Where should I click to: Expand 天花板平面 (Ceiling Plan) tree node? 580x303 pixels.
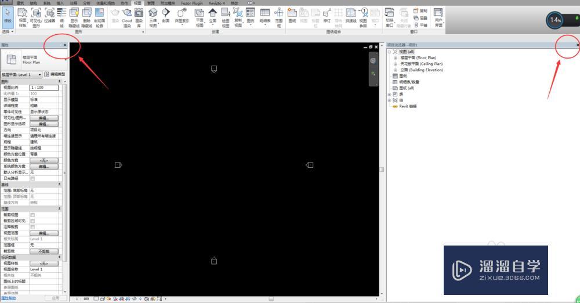[x=395, y=64]
